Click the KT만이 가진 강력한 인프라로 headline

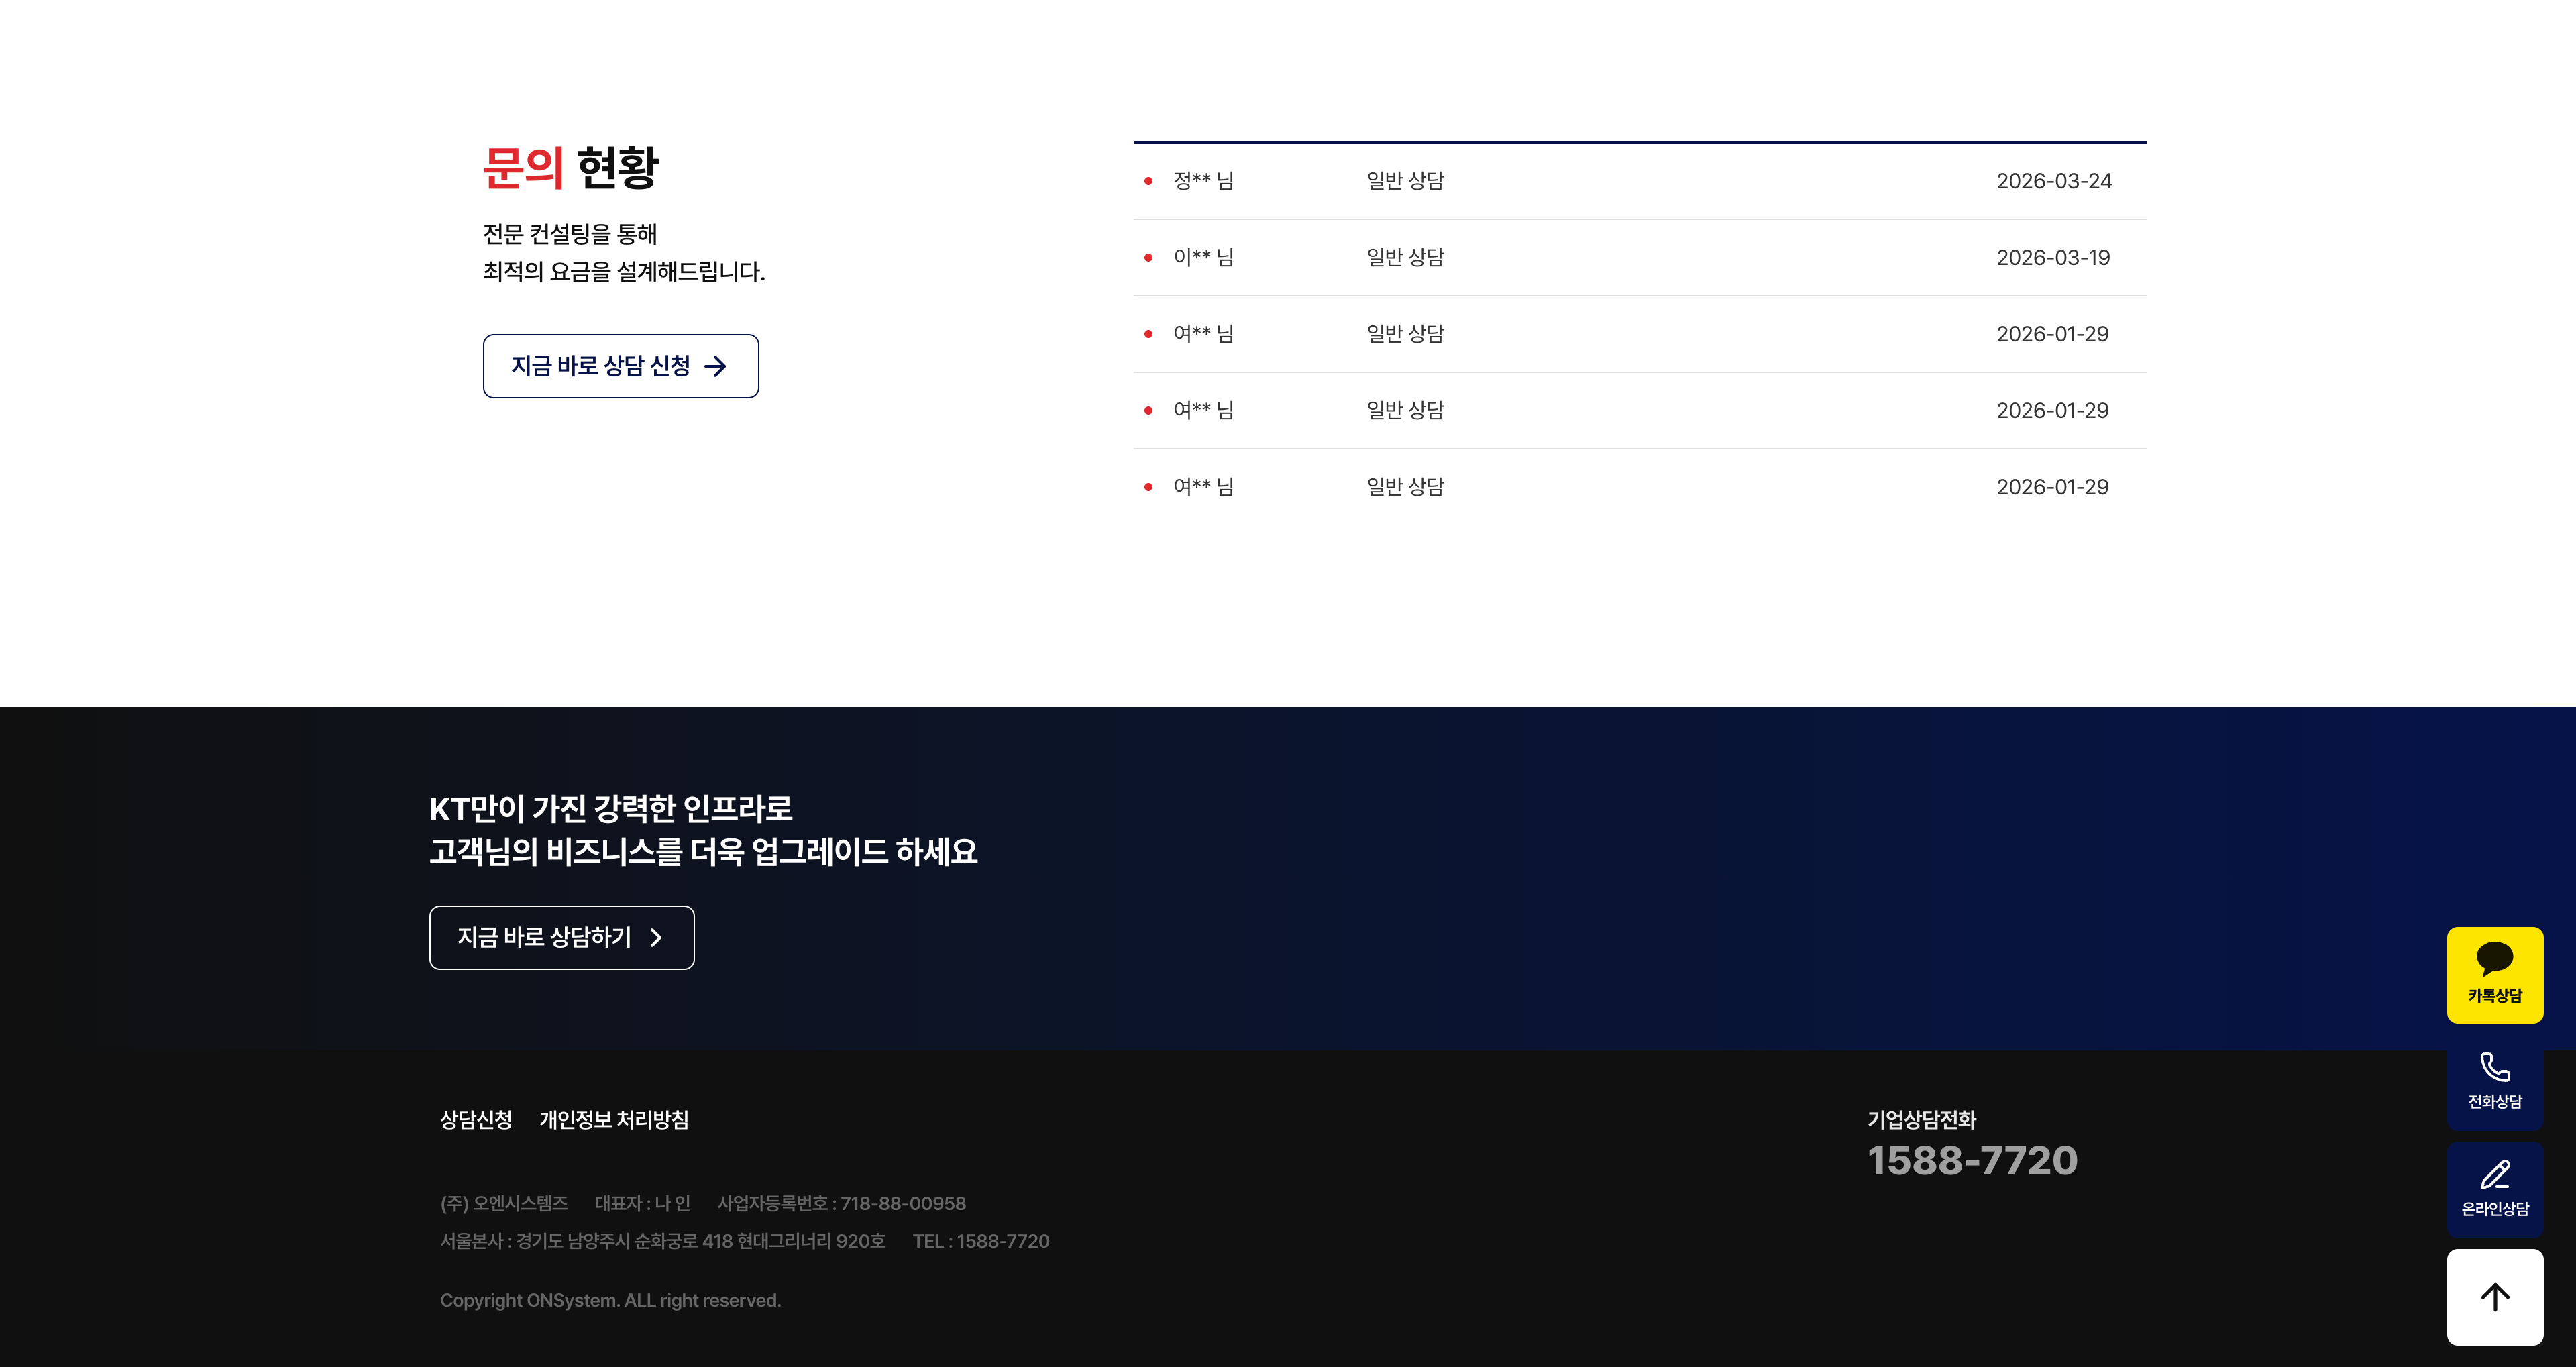tap(611, 808)
